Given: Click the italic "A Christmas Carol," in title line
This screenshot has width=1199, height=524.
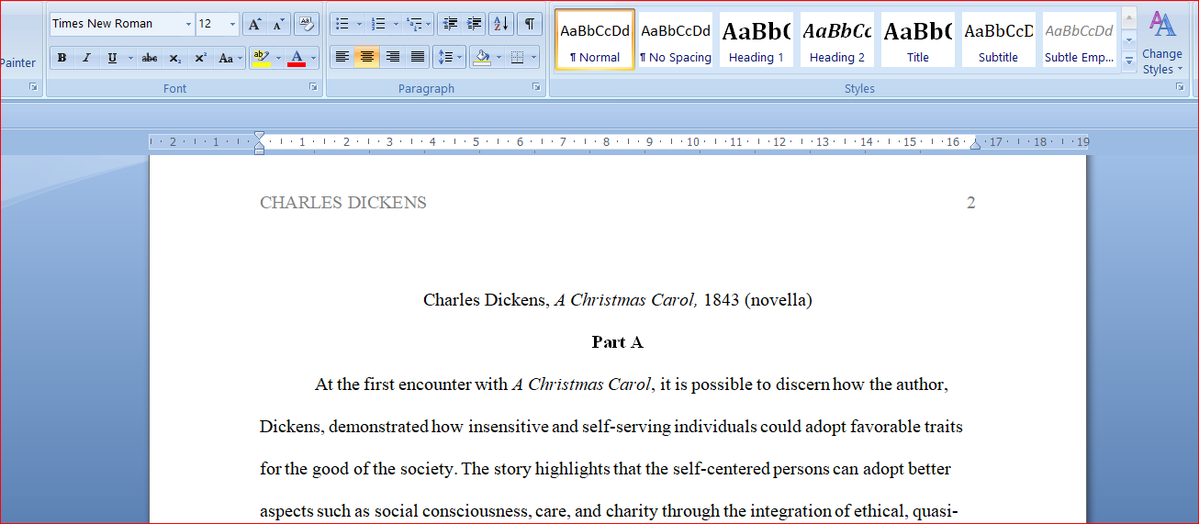Looking at the screenshot, I should point(626,300).
